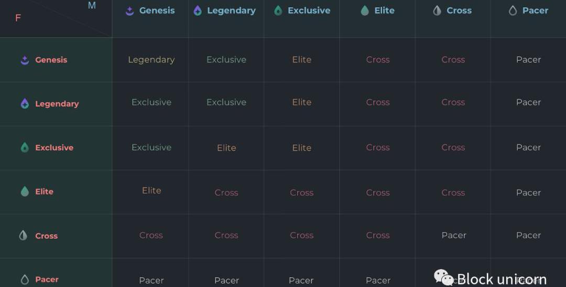Click the Genesis icon in column header
The height and width of the screenshot is (287, 566).
[x=129, y=11]
